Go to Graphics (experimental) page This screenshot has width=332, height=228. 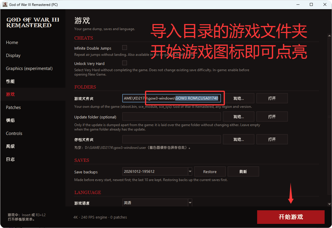pos(29,69)
